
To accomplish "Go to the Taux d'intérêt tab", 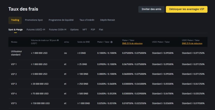I will click(87, 20).
